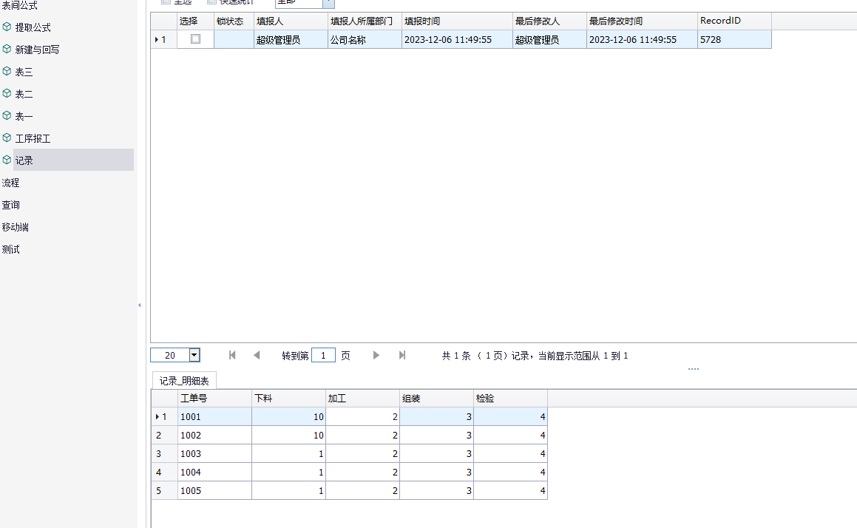The width and height of the screenshot is (857, 528).
Task: Toggle the 全选 checkbox at the top
Action: click(x=166, y=2)
